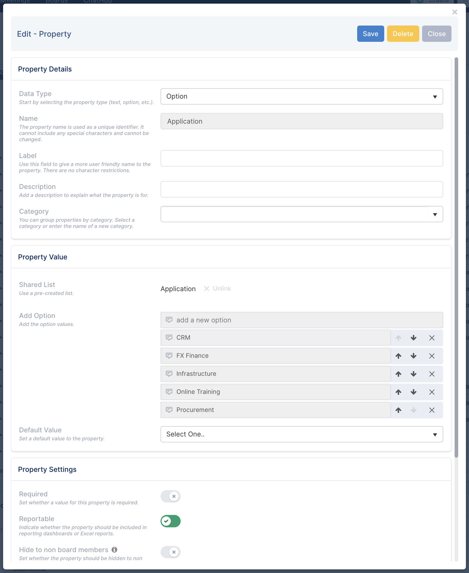Remove the Procurement option
Viewport: 469px width, 573px height.
click(432, 410)
